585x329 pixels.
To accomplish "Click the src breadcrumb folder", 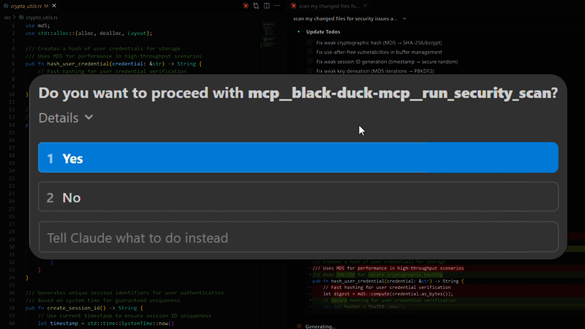I will point(8,18).
